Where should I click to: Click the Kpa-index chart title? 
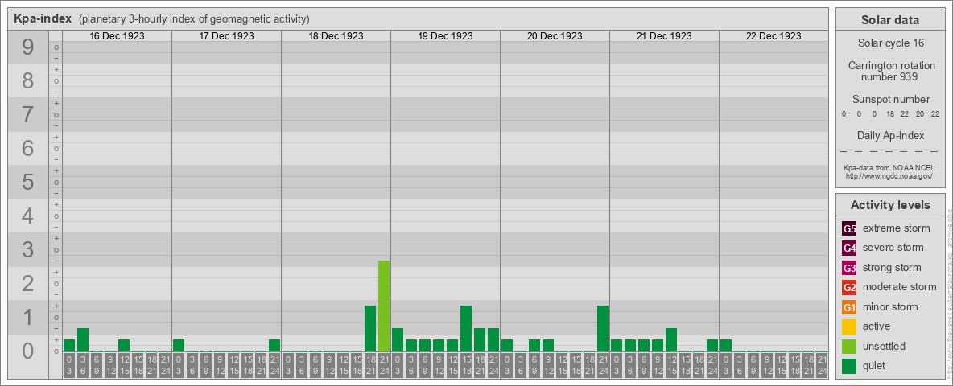42,18
